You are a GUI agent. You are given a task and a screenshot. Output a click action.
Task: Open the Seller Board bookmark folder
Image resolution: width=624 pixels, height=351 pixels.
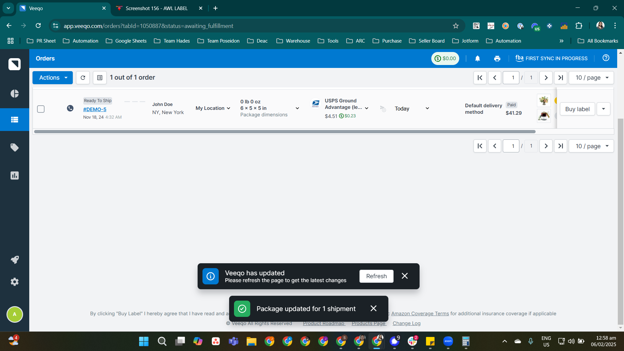[x=427, y=41]
